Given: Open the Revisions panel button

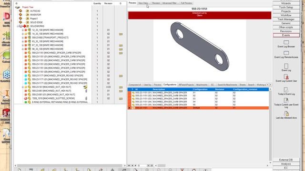Looking at the screenshot, I should (x=286, y=31).
